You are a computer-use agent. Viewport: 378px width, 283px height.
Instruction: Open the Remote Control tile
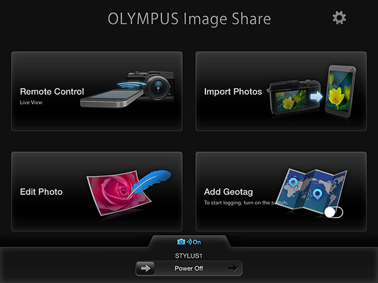click(97, 91)
